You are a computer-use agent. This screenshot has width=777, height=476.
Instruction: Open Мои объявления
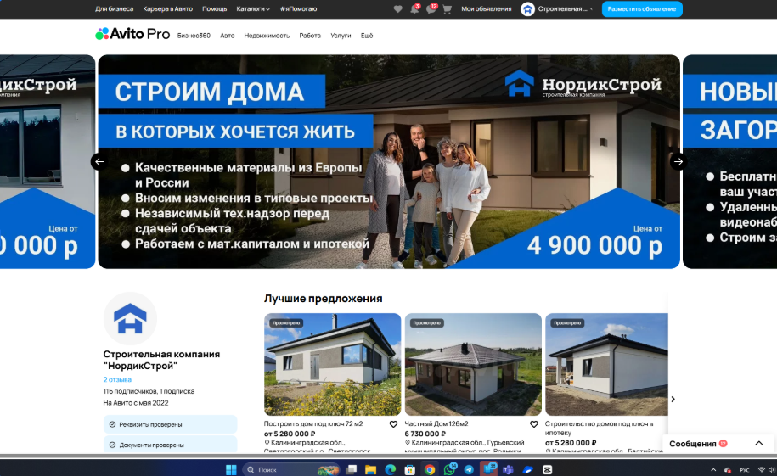pos(486,9)
